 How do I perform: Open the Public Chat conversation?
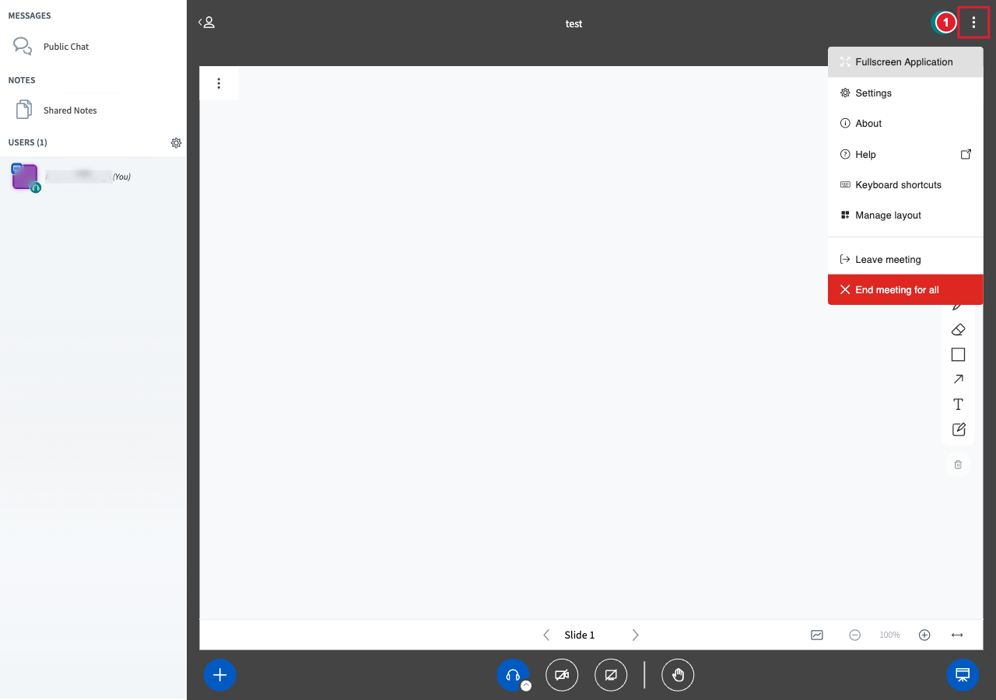[x=93, y=47]
